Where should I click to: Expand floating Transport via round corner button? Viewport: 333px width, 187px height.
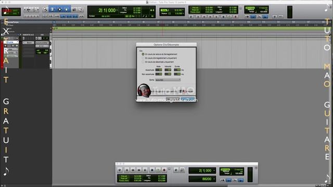click(256, 168)
